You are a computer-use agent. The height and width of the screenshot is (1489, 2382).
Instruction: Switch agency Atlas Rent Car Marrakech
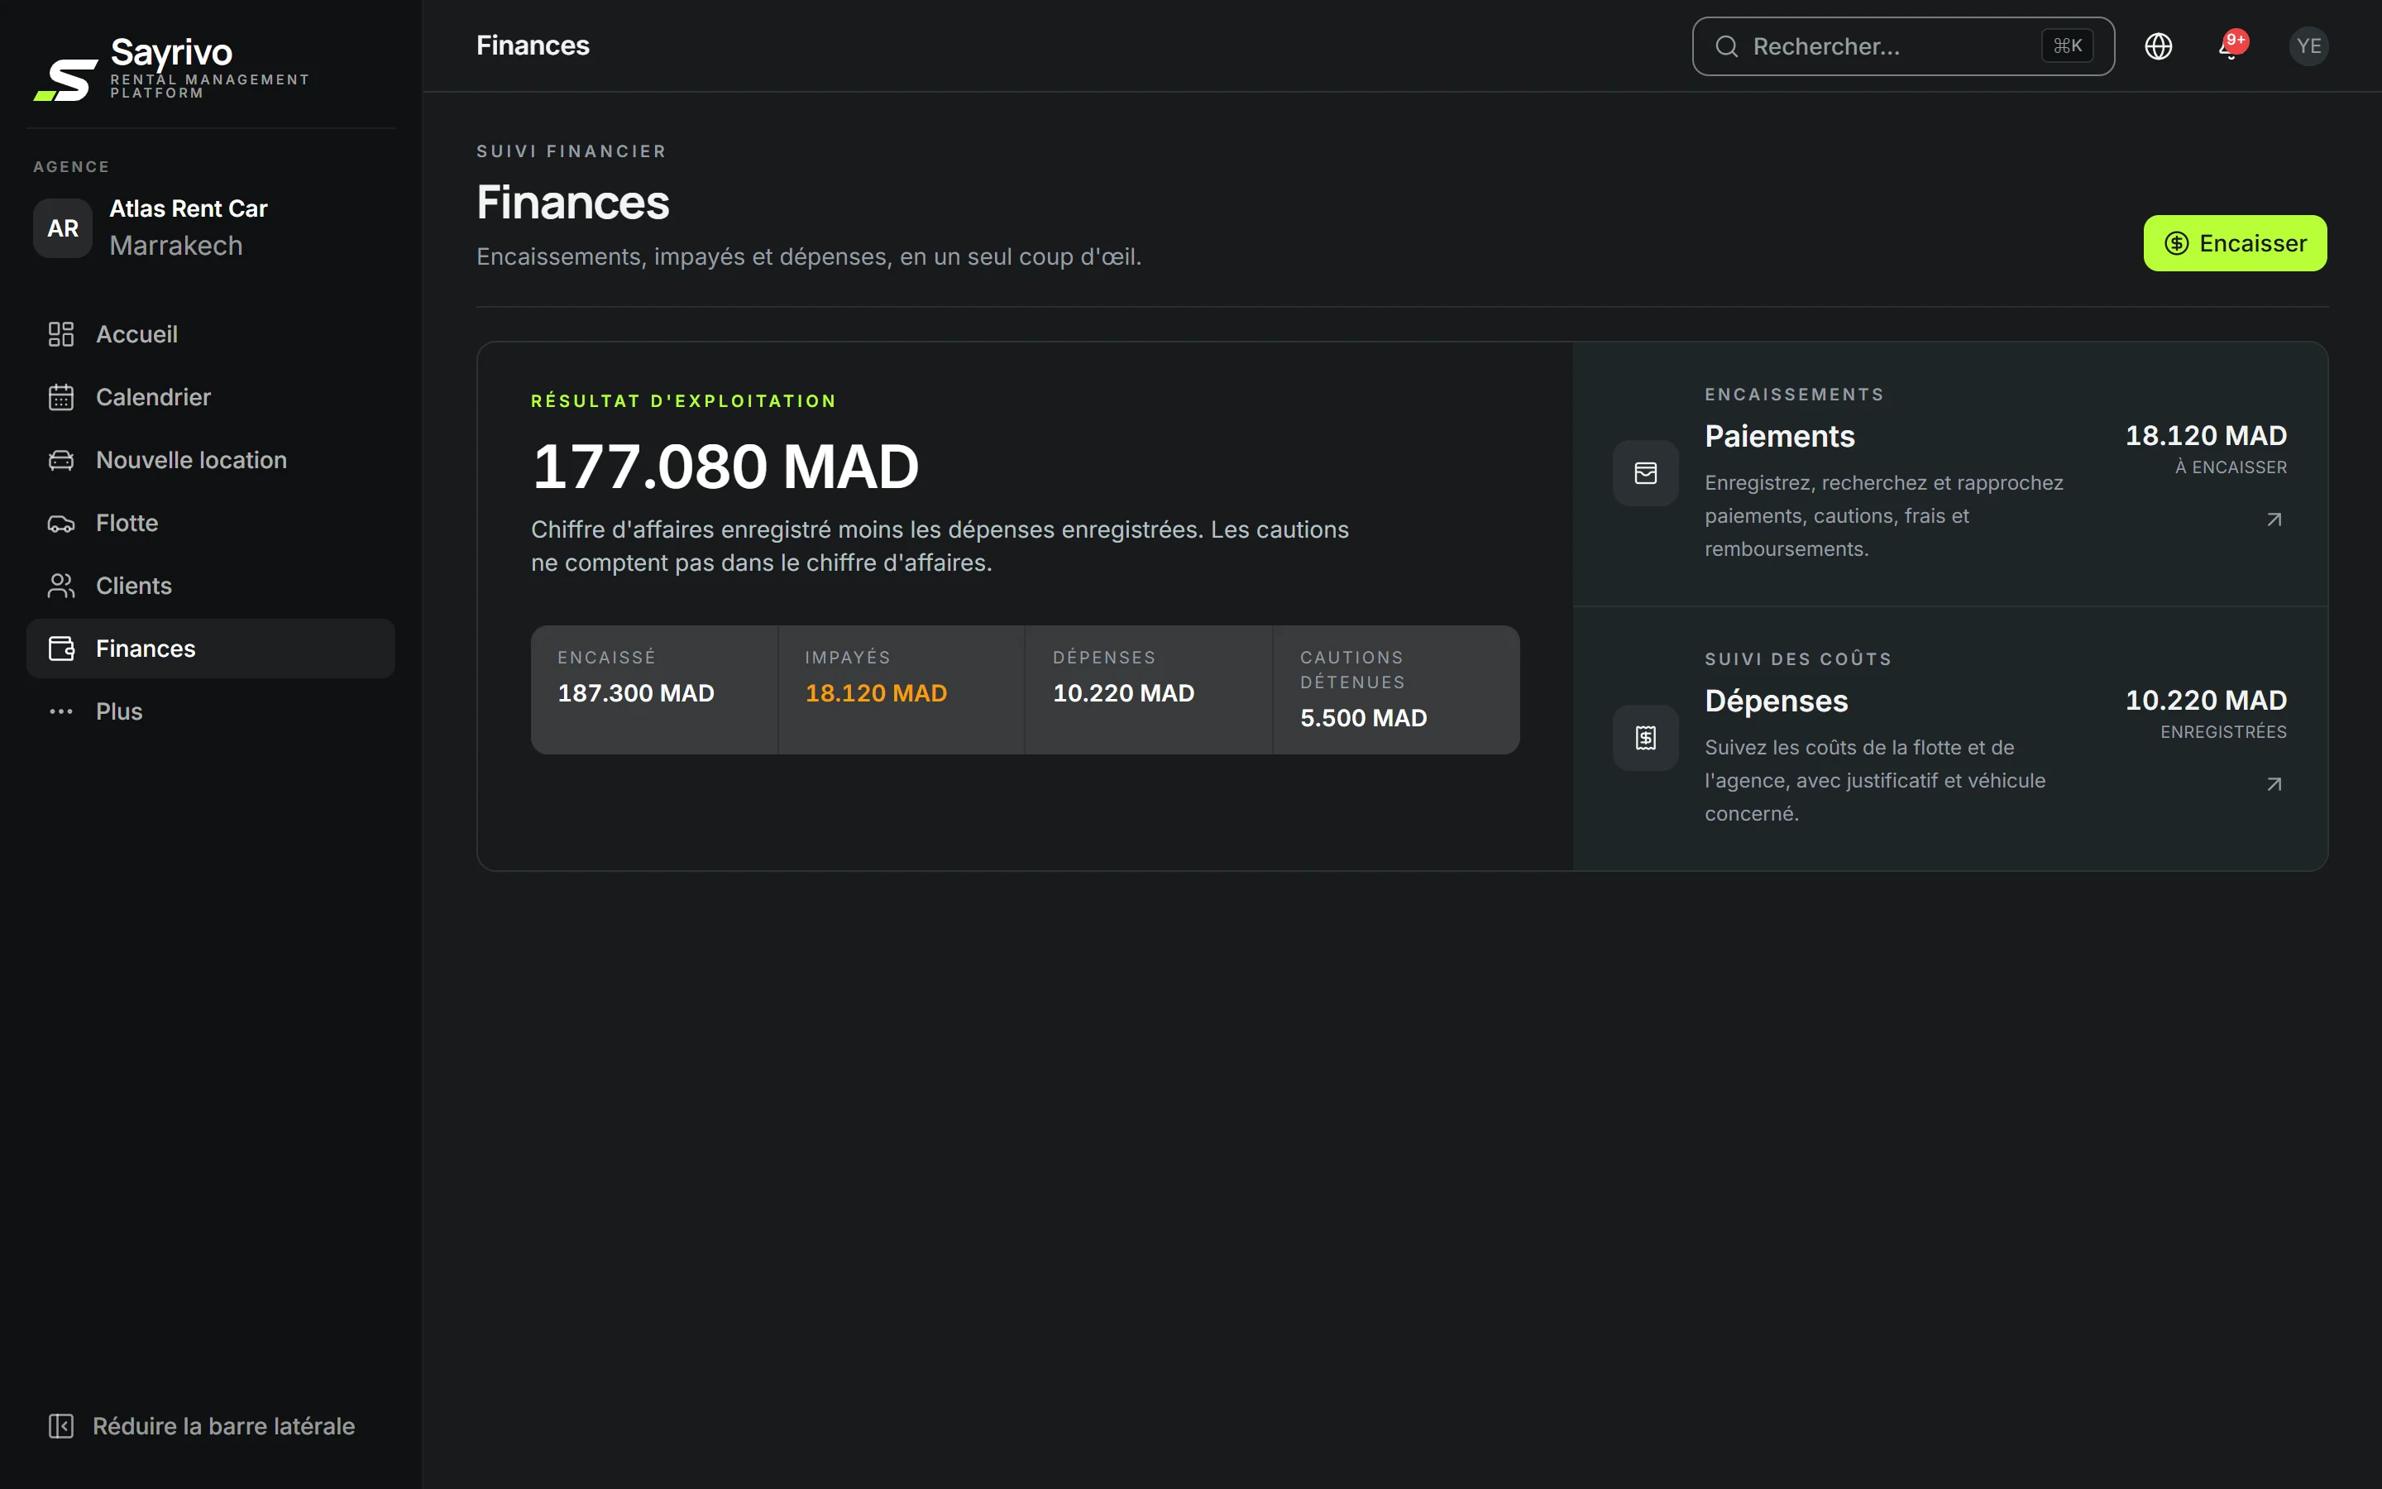point(211,228)
